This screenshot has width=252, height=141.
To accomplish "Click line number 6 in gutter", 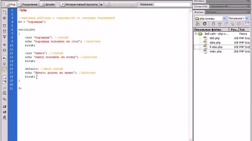I will (x=12, y=30).
